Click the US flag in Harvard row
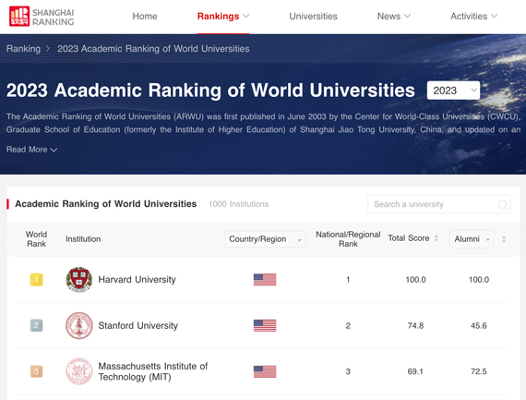 coord(265,279)
